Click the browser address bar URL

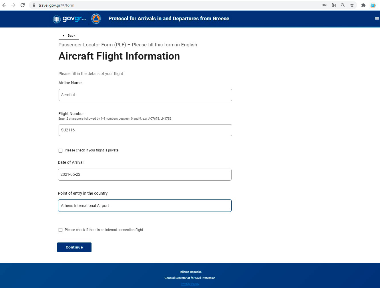tap(57, 5)
